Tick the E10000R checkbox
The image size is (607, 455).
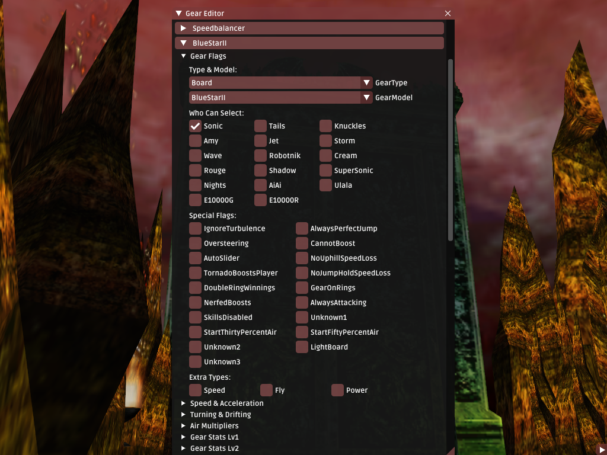[261, 200]
